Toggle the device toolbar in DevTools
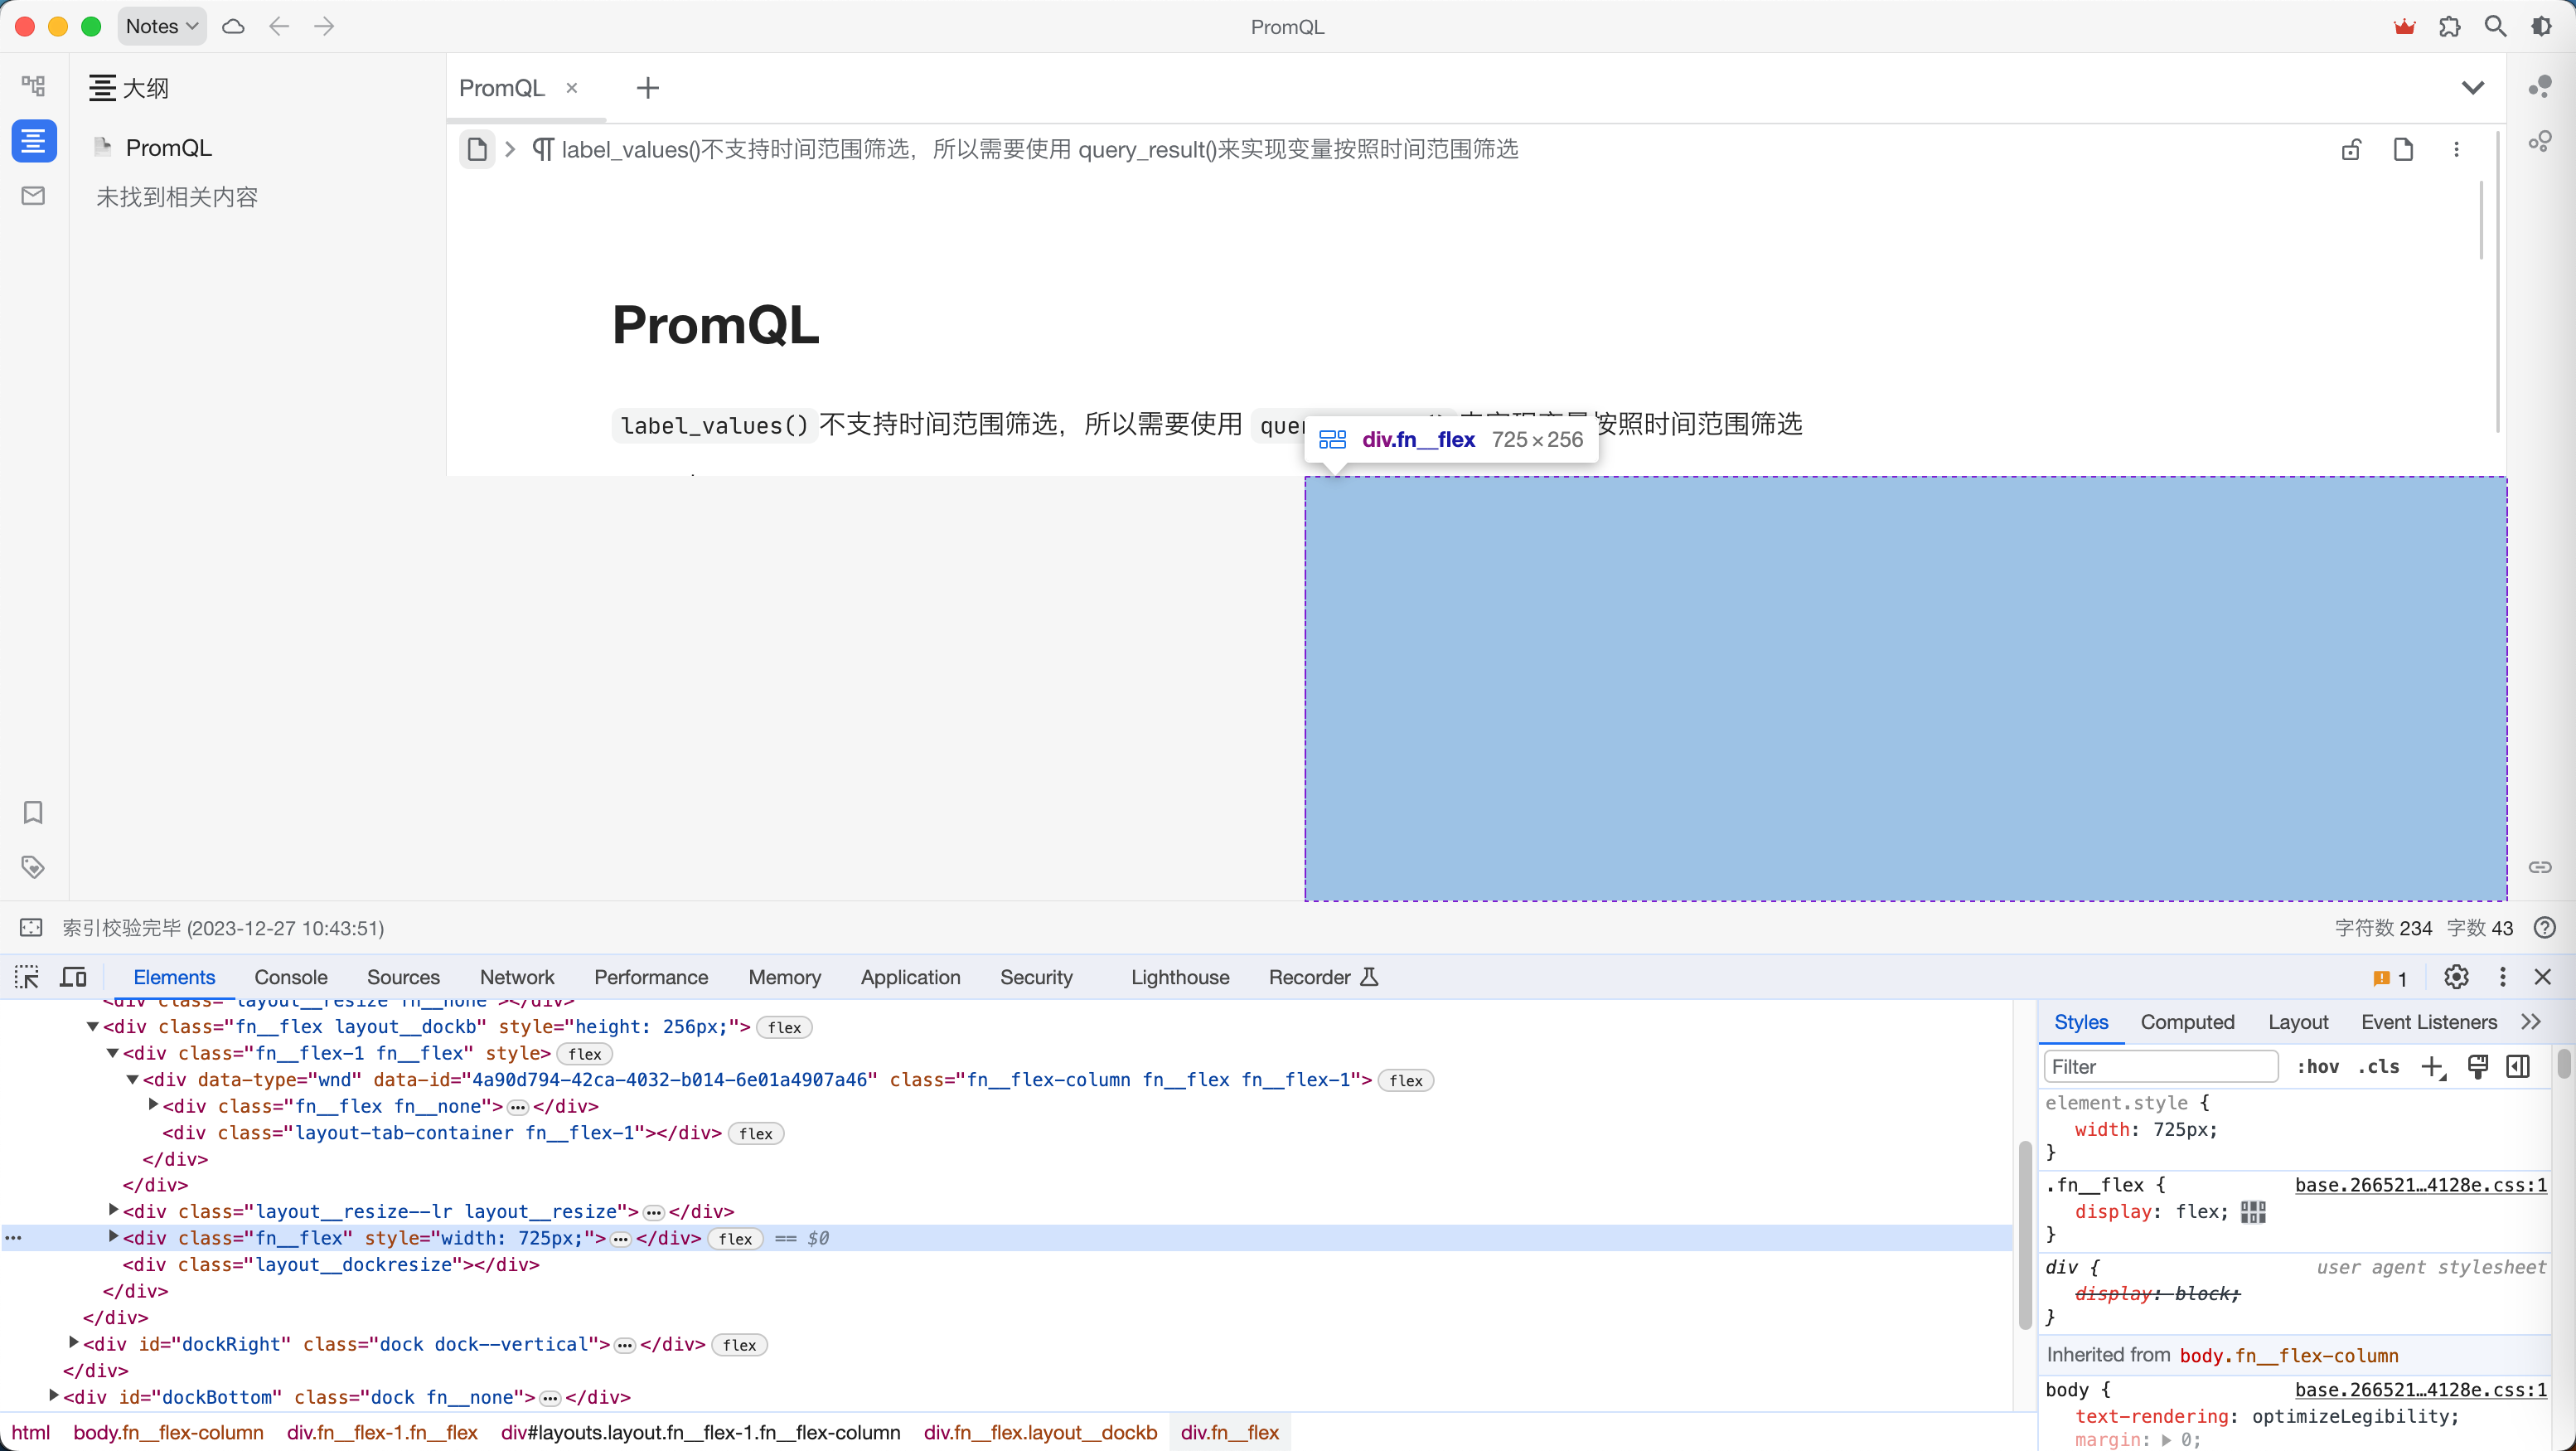The height and width of the screenshot is (1451, 2576). coord(73,977)
